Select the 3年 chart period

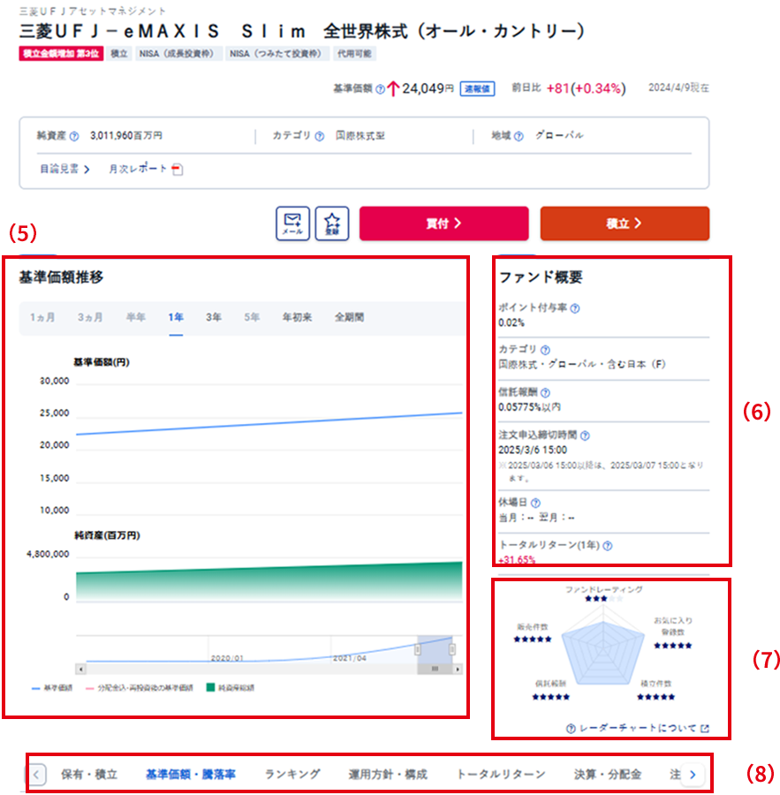pyautogui.click(x=214, y=317)
